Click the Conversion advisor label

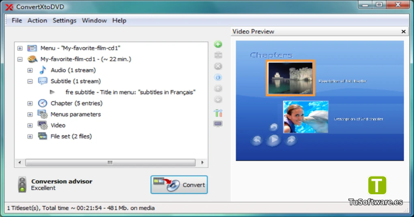(62, 181)
